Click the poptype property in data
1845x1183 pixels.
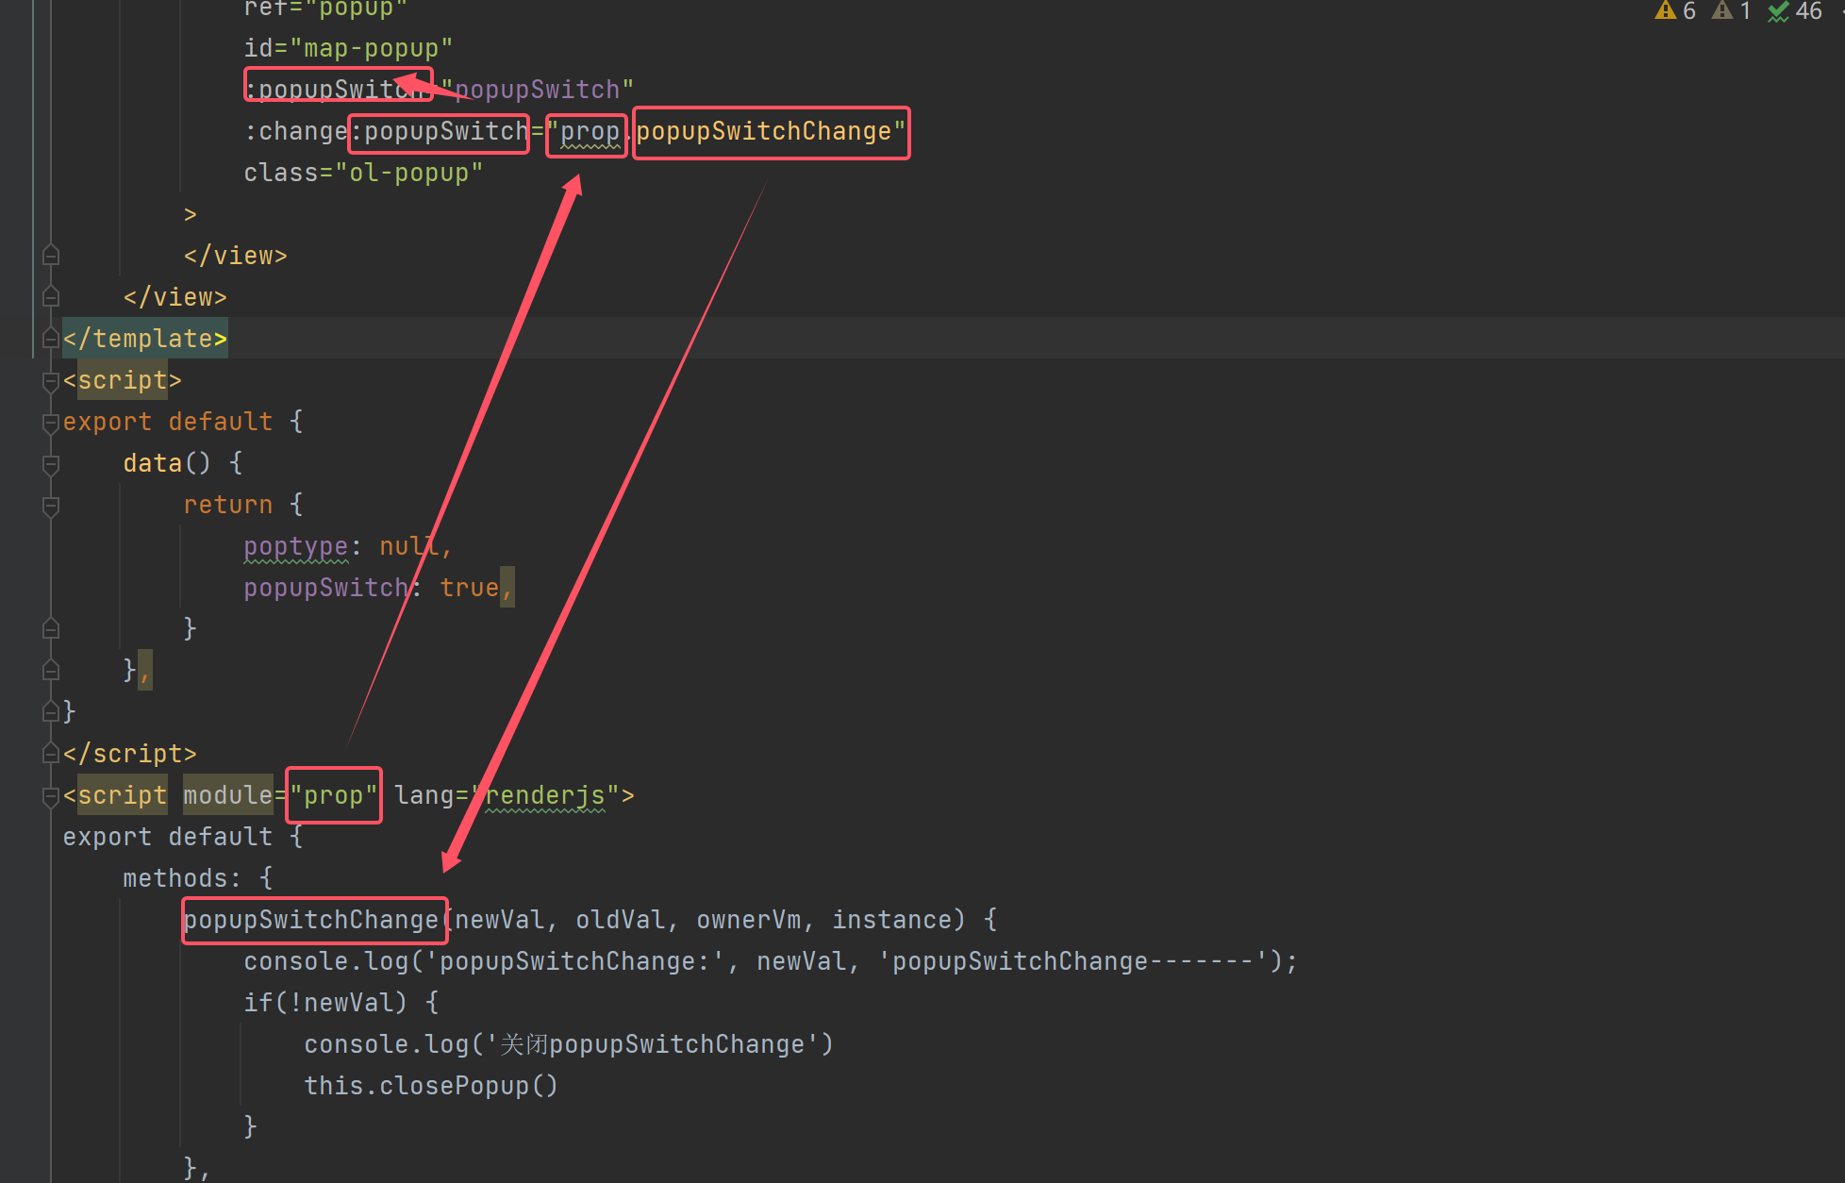(295, 546)
